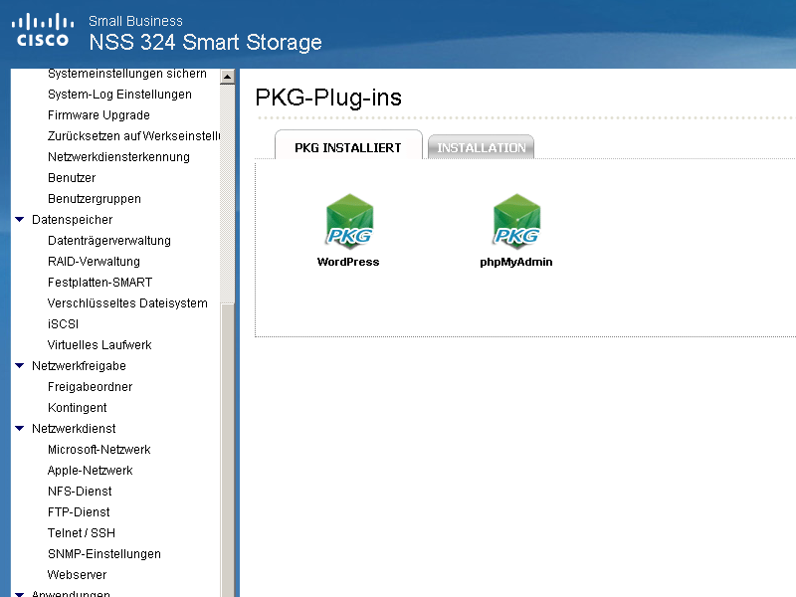Open Festplatten-SMART settings
The width and height of the screenshot is (796, 597).
[100, 283]
